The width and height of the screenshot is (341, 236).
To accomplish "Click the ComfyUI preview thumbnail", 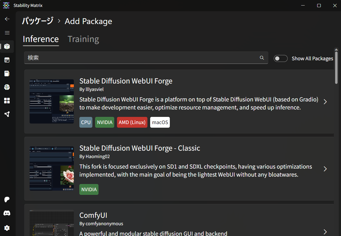I will pos(52,223).
